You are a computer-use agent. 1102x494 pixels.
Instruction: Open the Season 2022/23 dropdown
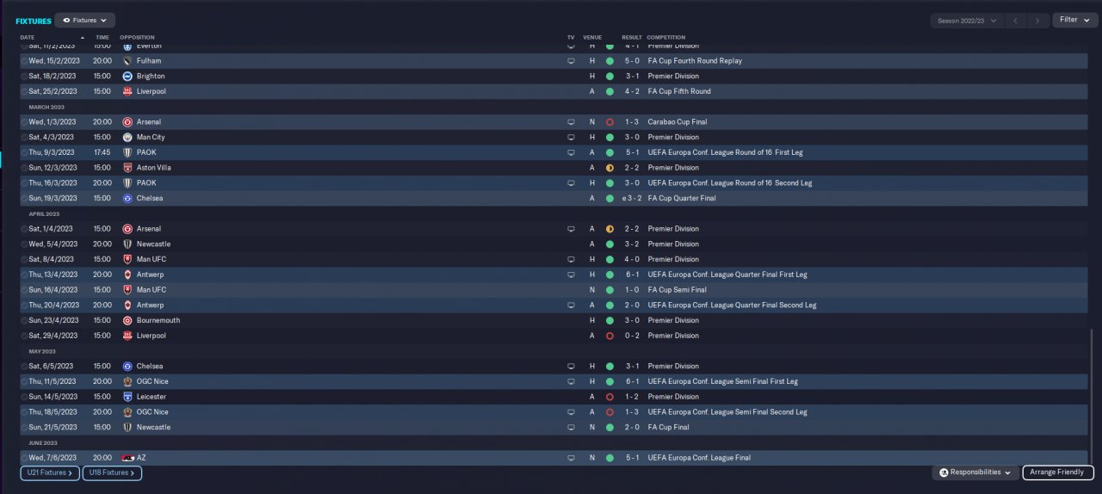point(968,20)
